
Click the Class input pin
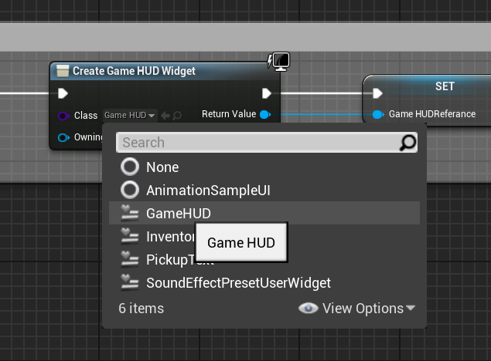63,116
